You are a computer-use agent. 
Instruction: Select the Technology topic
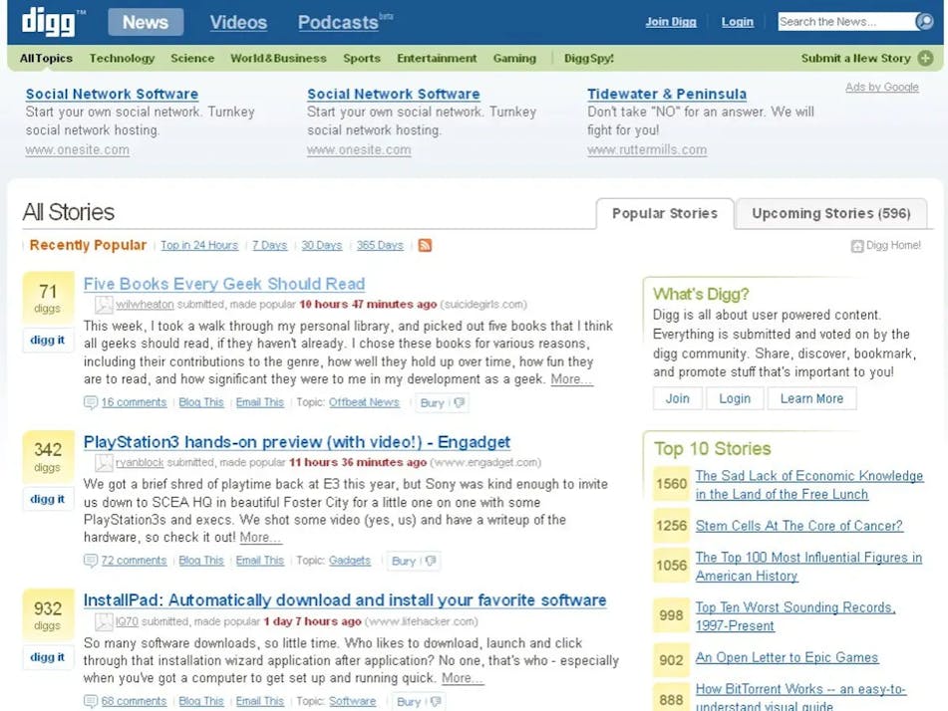click(122, 59)
